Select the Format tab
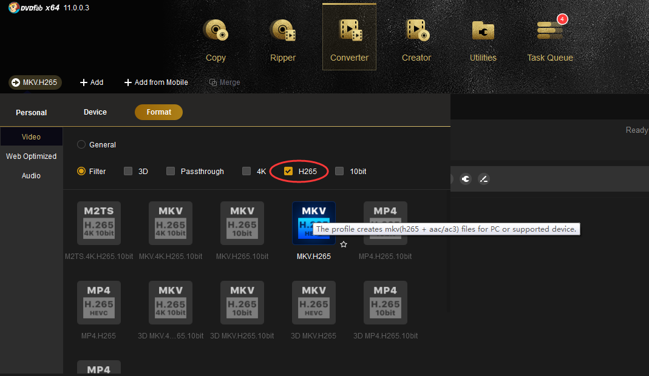 [158, 112]
